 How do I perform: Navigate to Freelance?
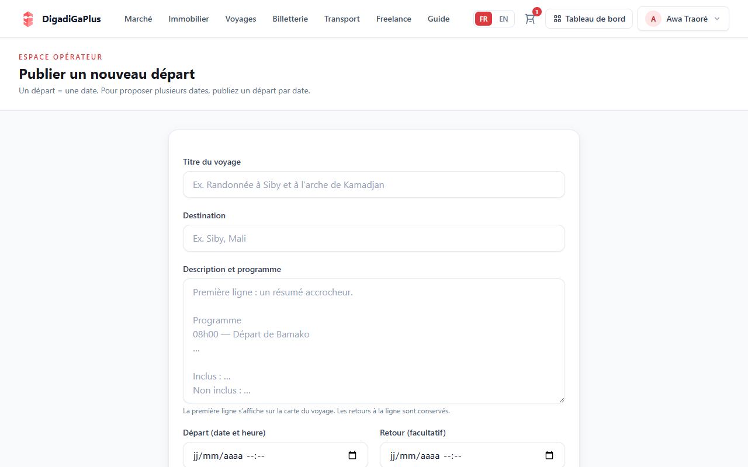pos(394,19)
